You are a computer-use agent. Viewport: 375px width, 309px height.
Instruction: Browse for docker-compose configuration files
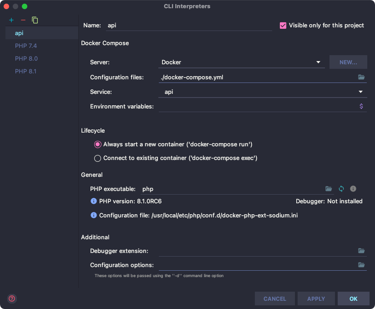click(x=361, y=77)
